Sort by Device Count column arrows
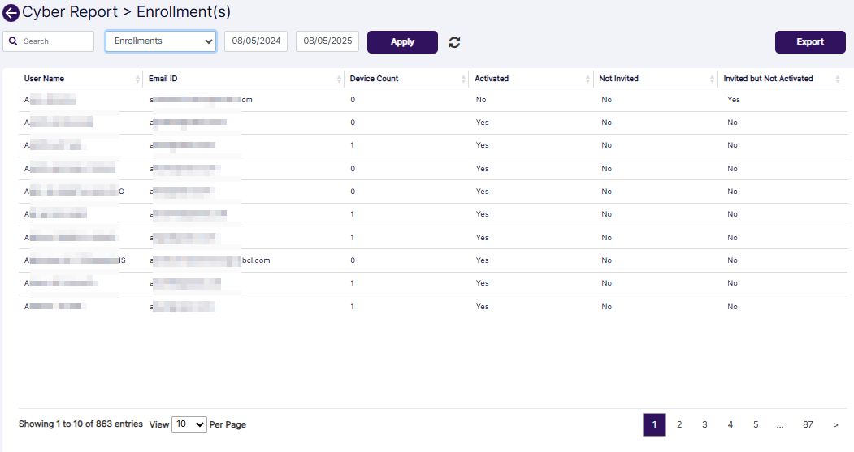This screenshot has width=854, height=452. (x=463, y=79)
